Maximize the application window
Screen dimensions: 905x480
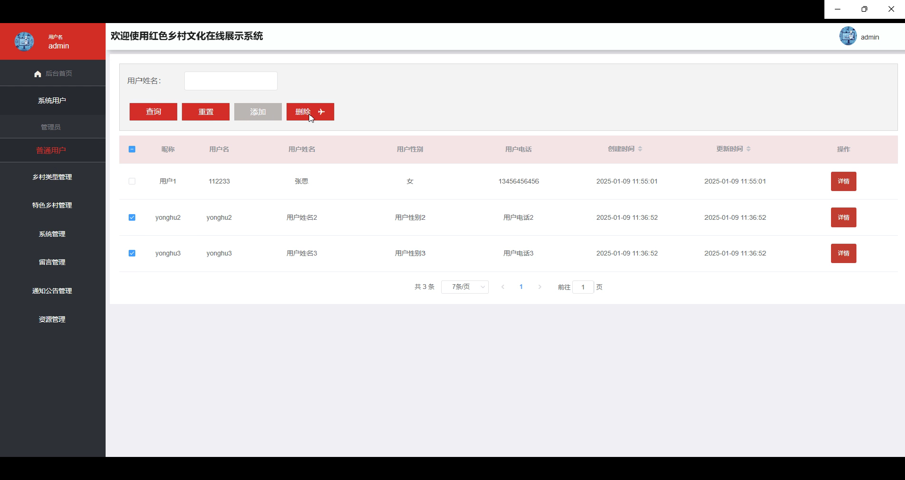coord(864,9)
